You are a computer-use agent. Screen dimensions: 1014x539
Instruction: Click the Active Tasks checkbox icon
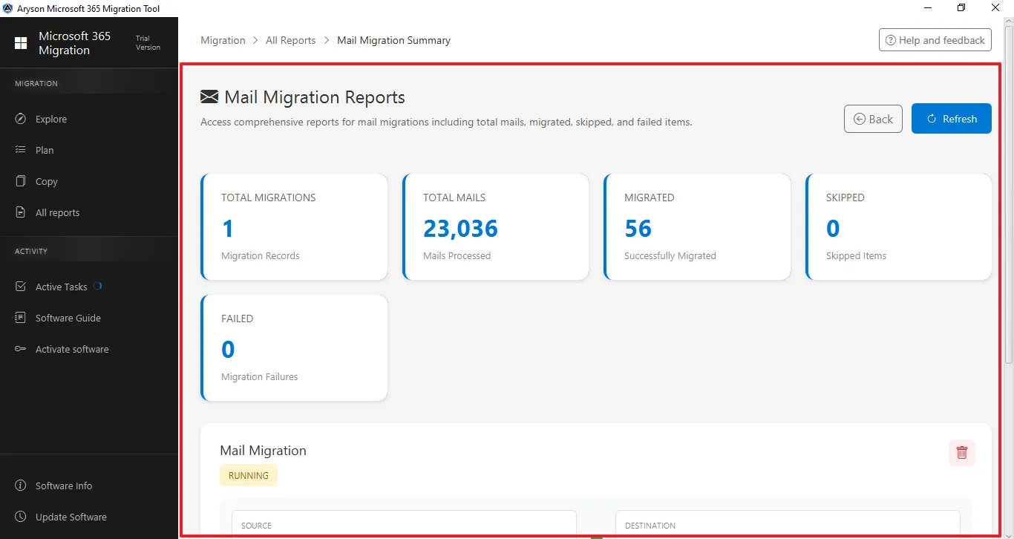click(21, 287)
